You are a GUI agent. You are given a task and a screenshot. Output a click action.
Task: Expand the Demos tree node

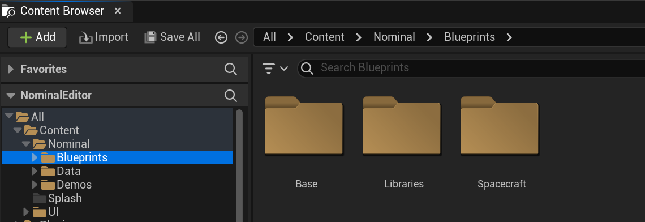pos(35,185)
